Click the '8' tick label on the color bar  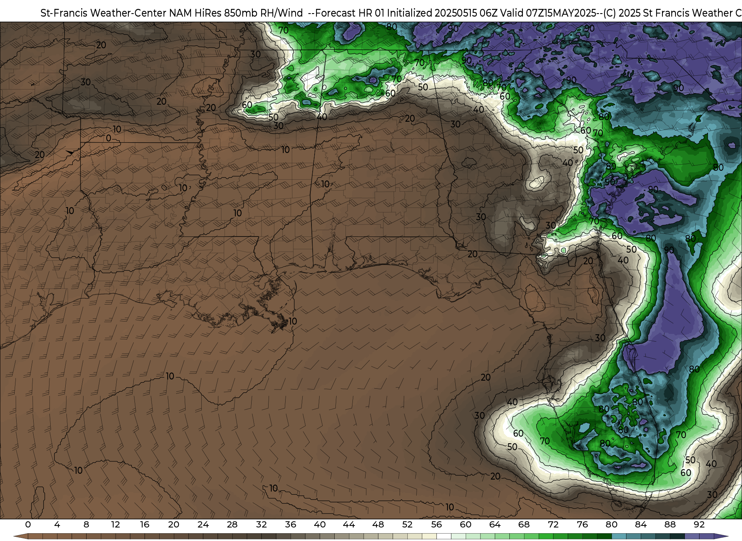click(86, 524)
